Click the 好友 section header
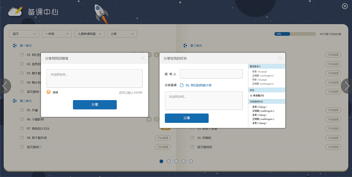This screenshot has width=352, height=177. pyautogui.click(x=267, y=90)
